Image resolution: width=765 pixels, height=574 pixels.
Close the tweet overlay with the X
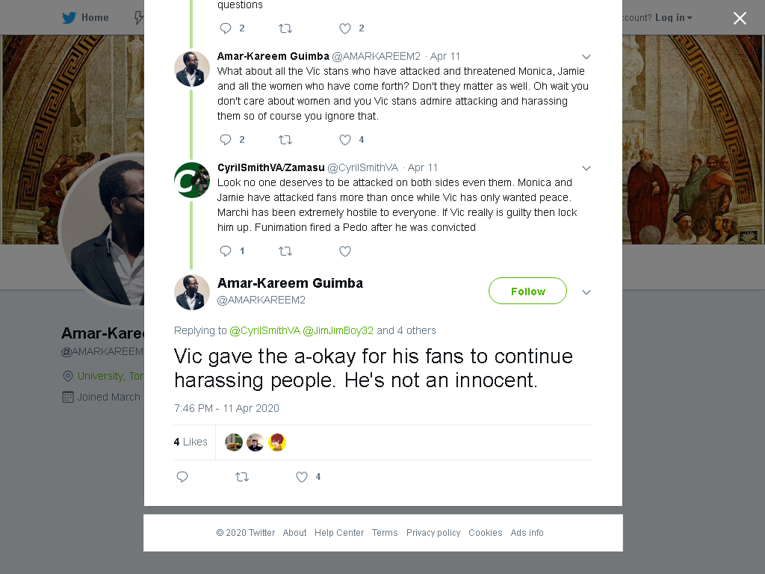740,18
